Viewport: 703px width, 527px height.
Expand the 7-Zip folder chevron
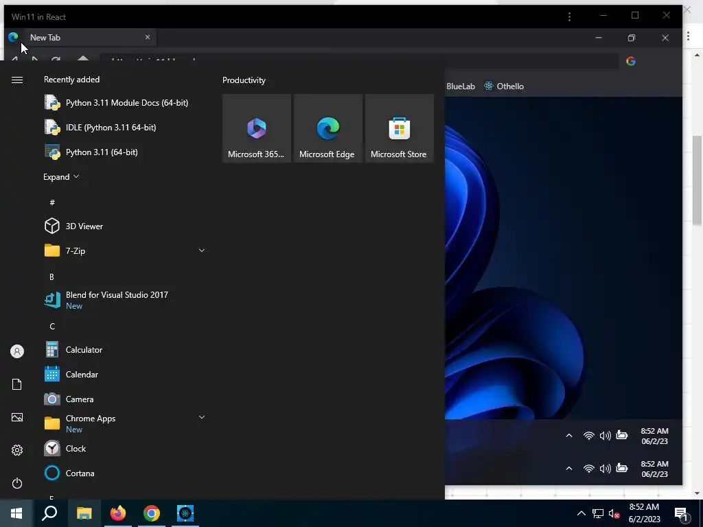pyautogui.click(x=202, y=250)
